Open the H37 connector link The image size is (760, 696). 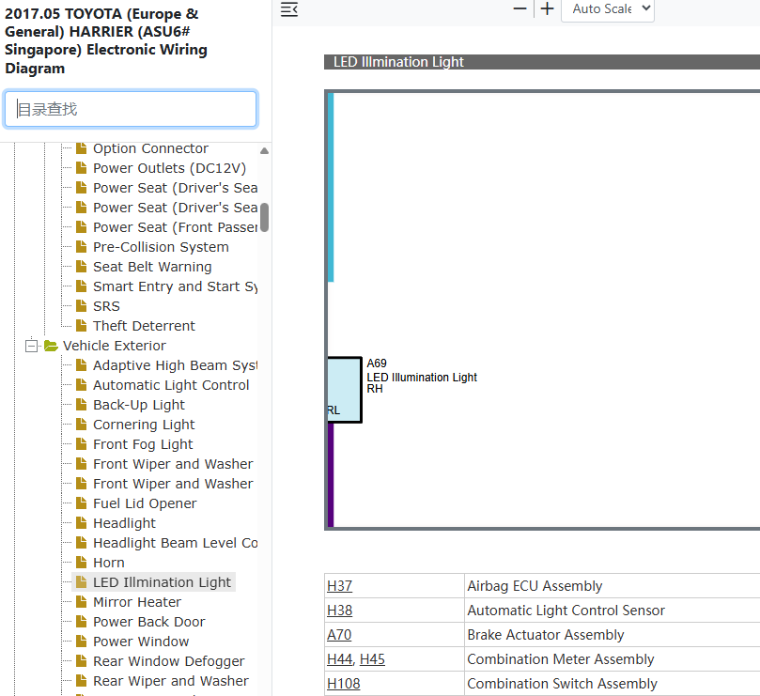(x=339, y=586)
